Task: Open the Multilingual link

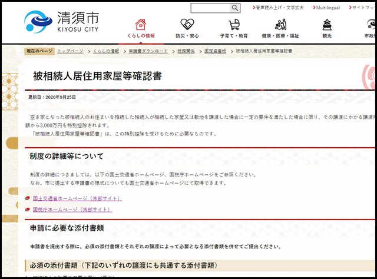Action: pos(326,8)
